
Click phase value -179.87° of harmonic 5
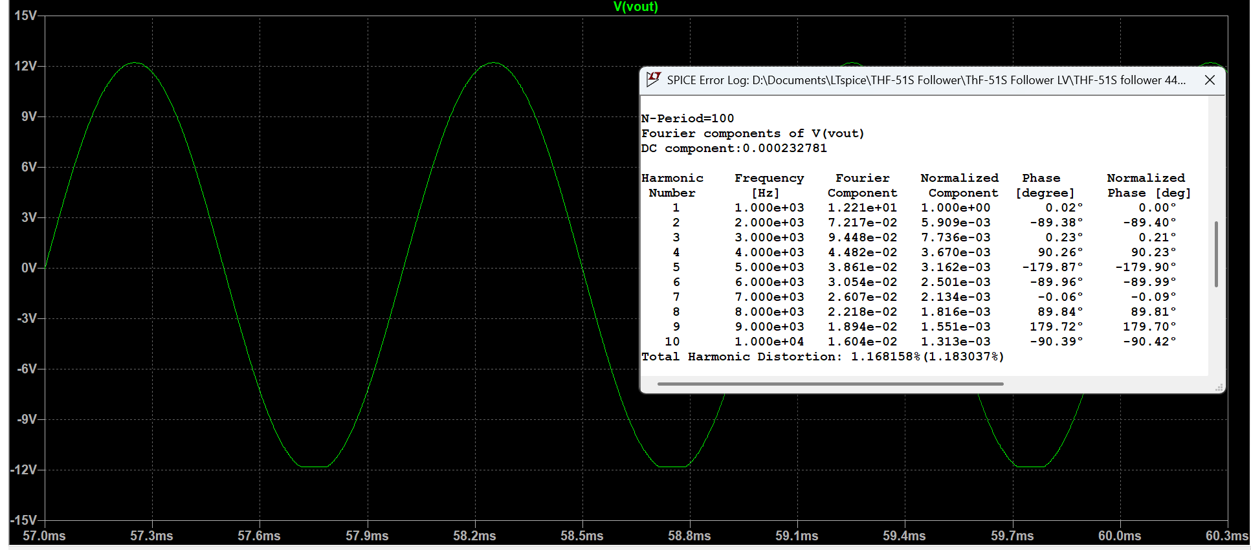coord(1052,267)
